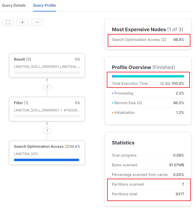The height and width of the screenshot is (208, 195).
Task: Click the zoom in plus icon
Action: pyautogui.click(x=22, y=22)
